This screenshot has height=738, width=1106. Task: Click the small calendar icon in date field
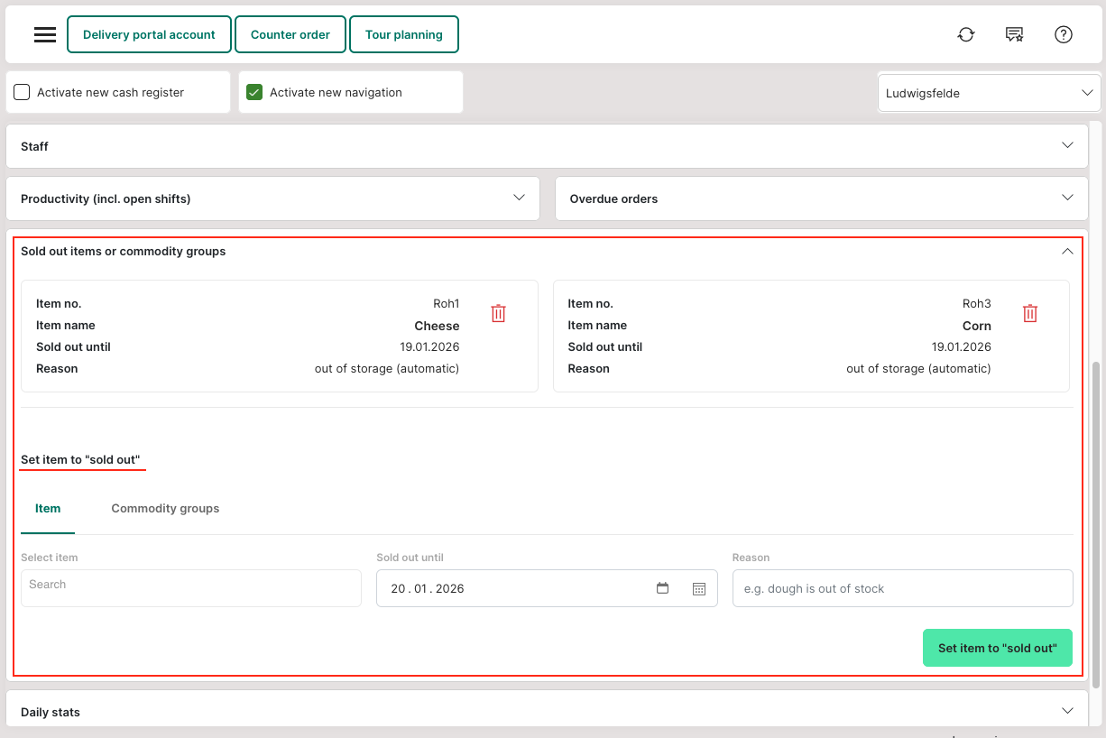click(x=662, y=588)
